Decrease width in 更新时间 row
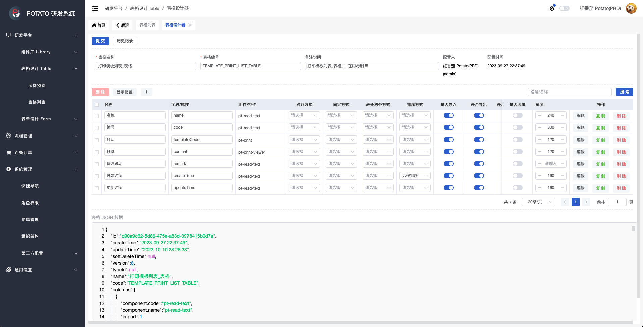 (540, 188)
